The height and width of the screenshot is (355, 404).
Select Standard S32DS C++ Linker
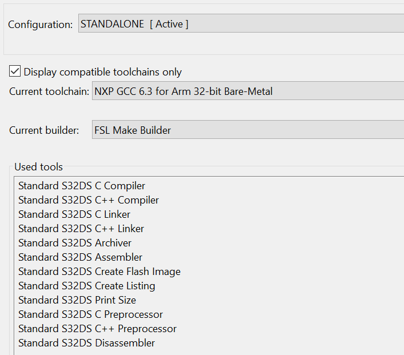point(81,229)
